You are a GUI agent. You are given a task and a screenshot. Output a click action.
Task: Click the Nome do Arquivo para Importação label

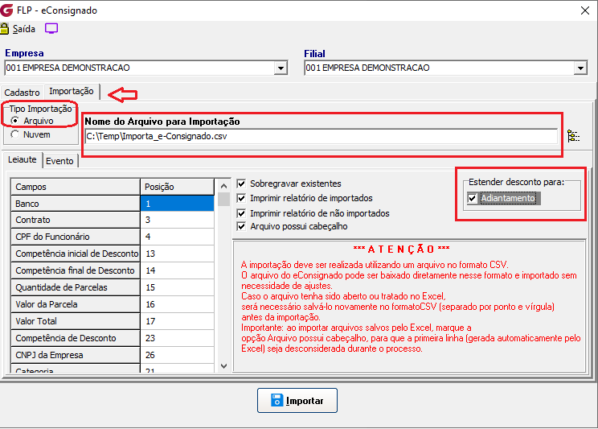tap(162, 122)
